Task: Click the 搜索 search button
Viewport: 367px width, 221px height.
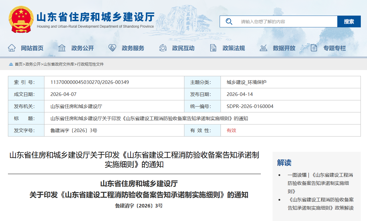Action: point(349,21)
